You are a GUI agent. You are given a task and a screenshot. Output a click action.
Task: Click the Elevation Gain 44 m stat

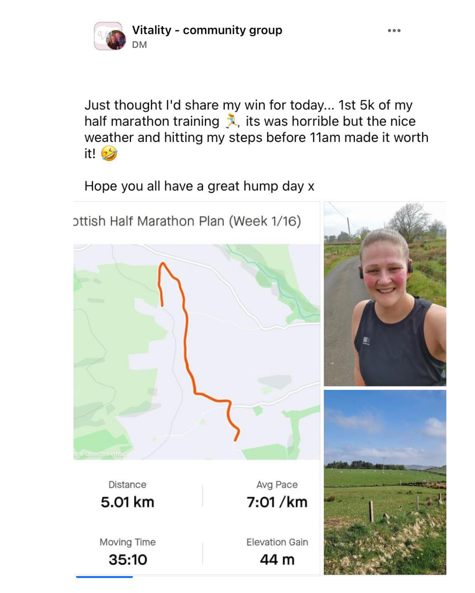click(277, 552)
